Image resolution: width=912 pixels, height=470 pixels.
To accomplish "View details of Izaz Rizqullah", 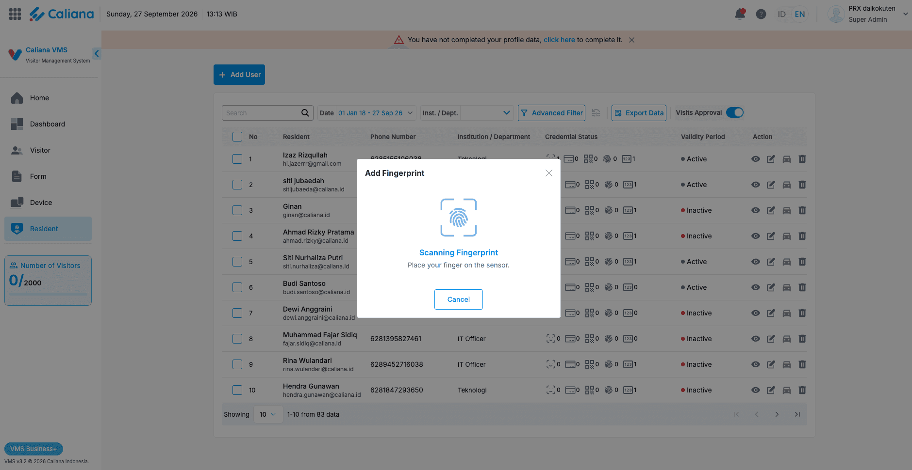I will 756,159.
